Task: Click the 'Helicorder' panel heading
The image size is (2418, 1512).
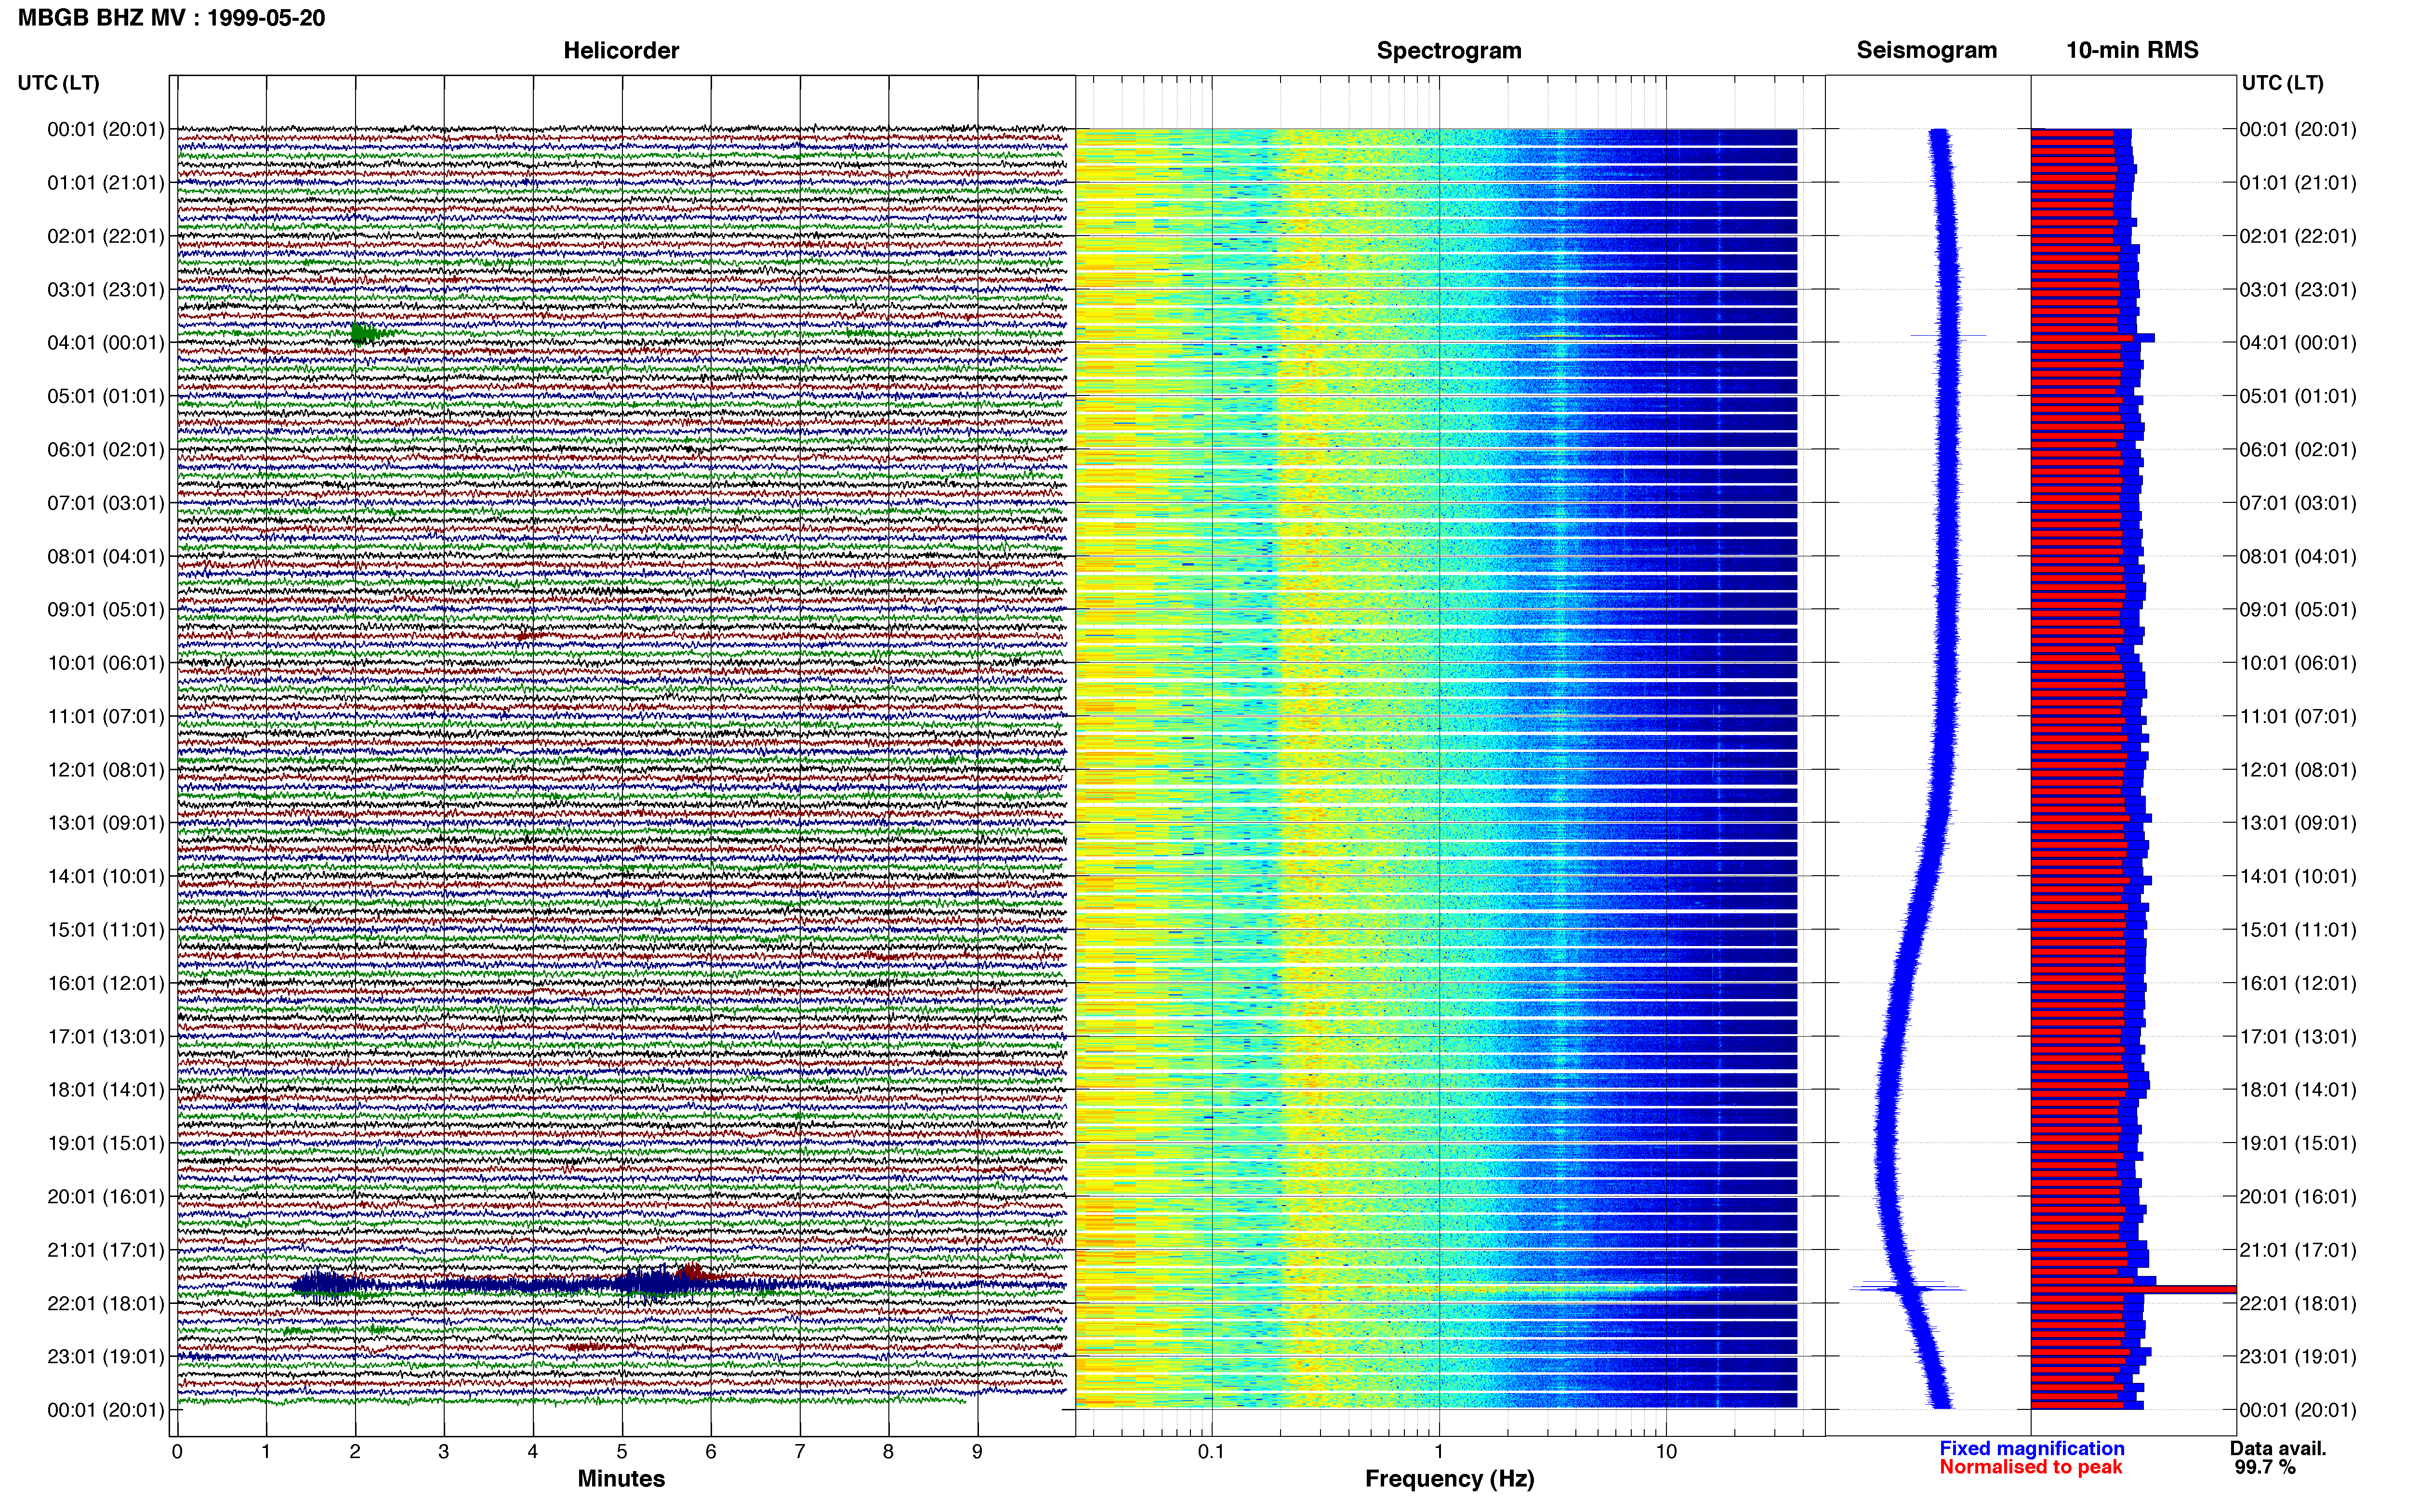Action: (621, 51)
